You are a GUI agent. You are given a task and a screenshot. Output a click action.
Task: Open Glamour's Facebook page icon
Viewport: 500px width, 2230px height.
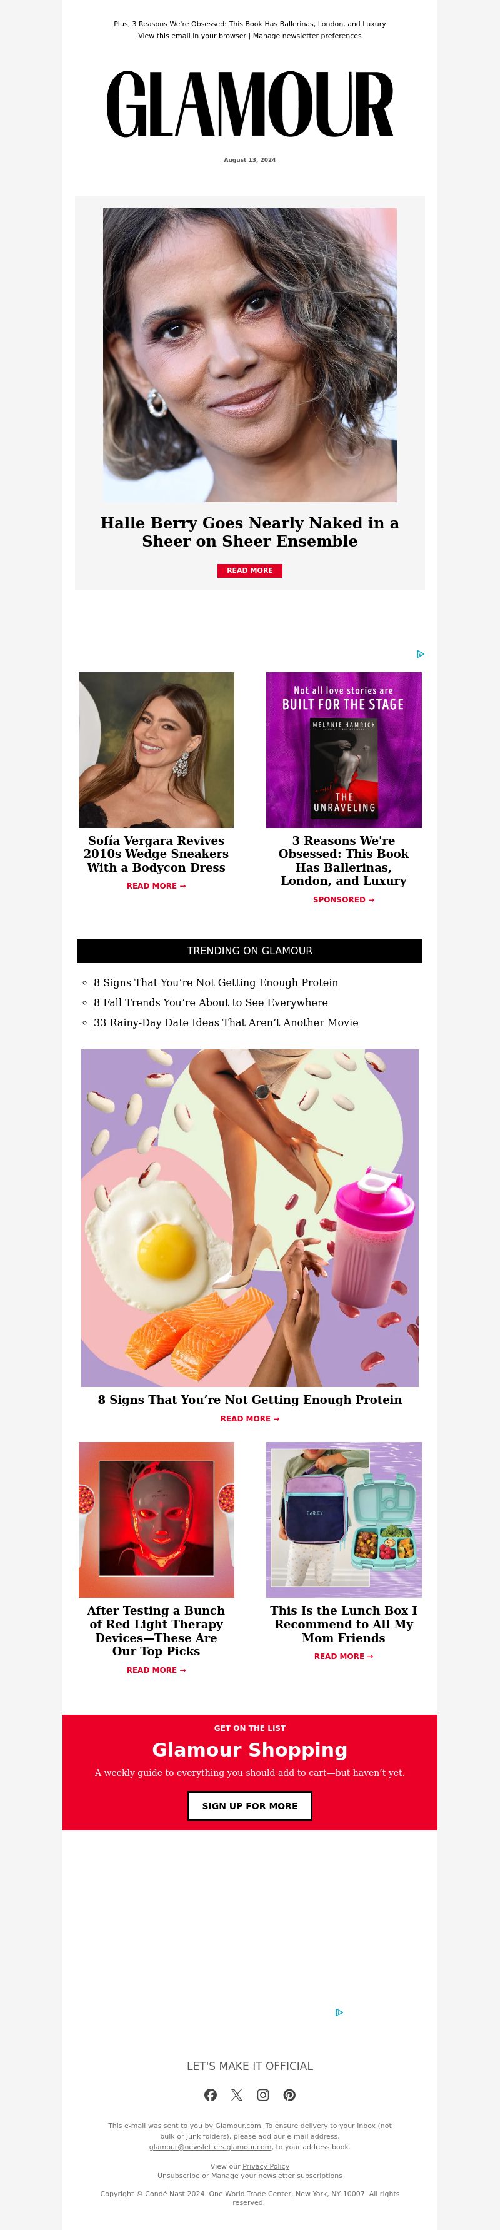click(210, 2095)
